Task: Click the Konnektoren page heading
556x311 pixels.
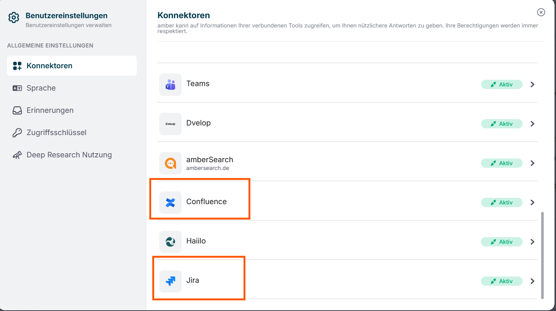Action: pos(183,15)
